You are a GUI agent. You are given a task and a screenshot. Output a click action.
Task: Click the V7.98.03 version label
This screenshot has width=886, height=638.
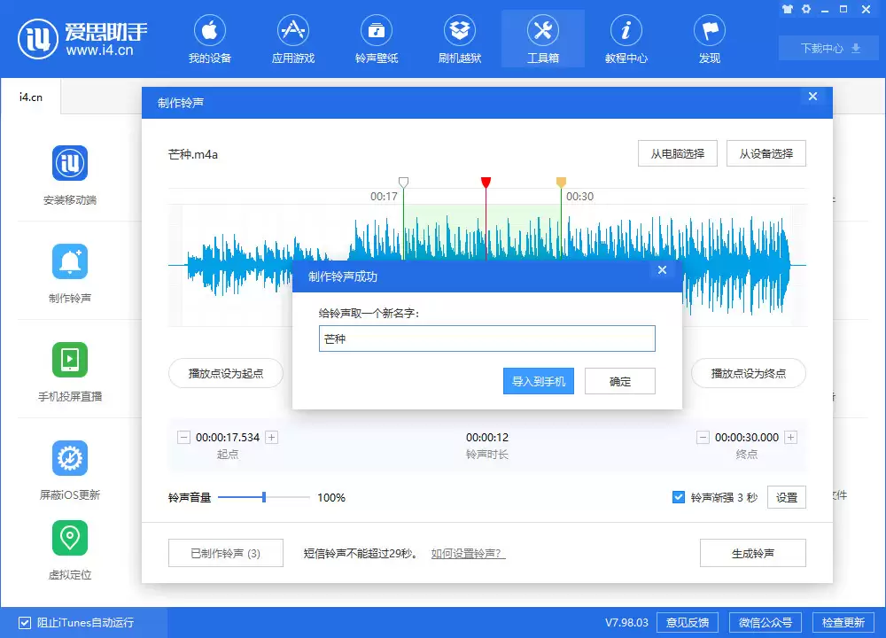click(626, 623)
